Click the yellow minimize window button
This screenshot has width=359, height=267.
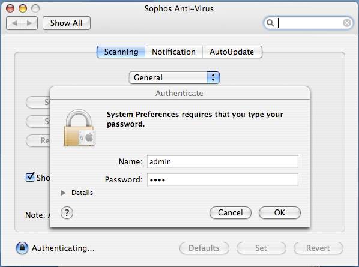click(23, 8)
